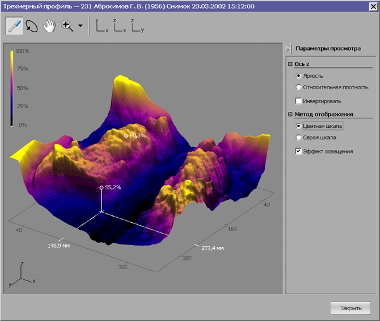The height and width of the screenshot is (321, 380).
Task: Collapse the Метод отображения section
Action: (290, 115)
